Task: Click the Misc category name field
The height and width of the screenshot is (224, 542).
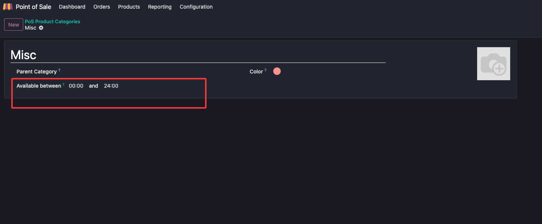Action: 198,55
